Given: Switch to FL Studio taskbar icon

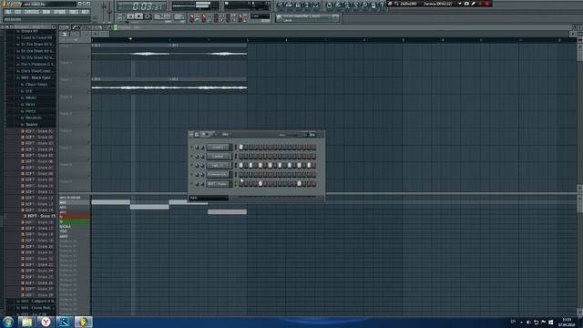Looking at the screenshot, I should (x=83, y=322).
